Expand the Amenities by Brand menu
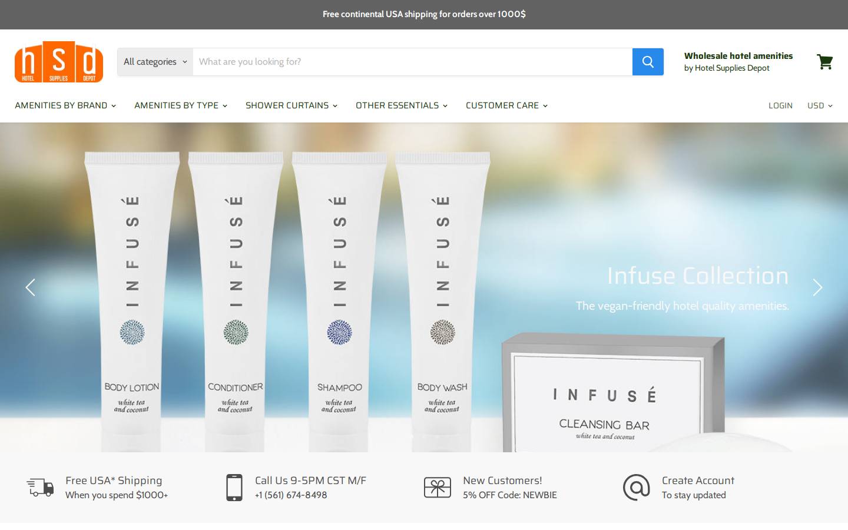The height and width of the screenshot is (530, 848). tap(65, 105)
